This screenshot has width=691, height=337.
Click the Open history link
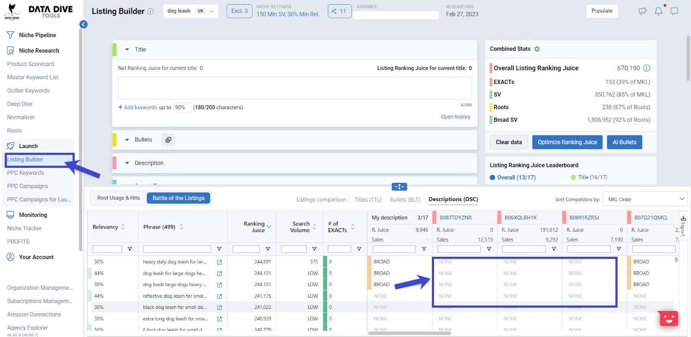point(456,117)
